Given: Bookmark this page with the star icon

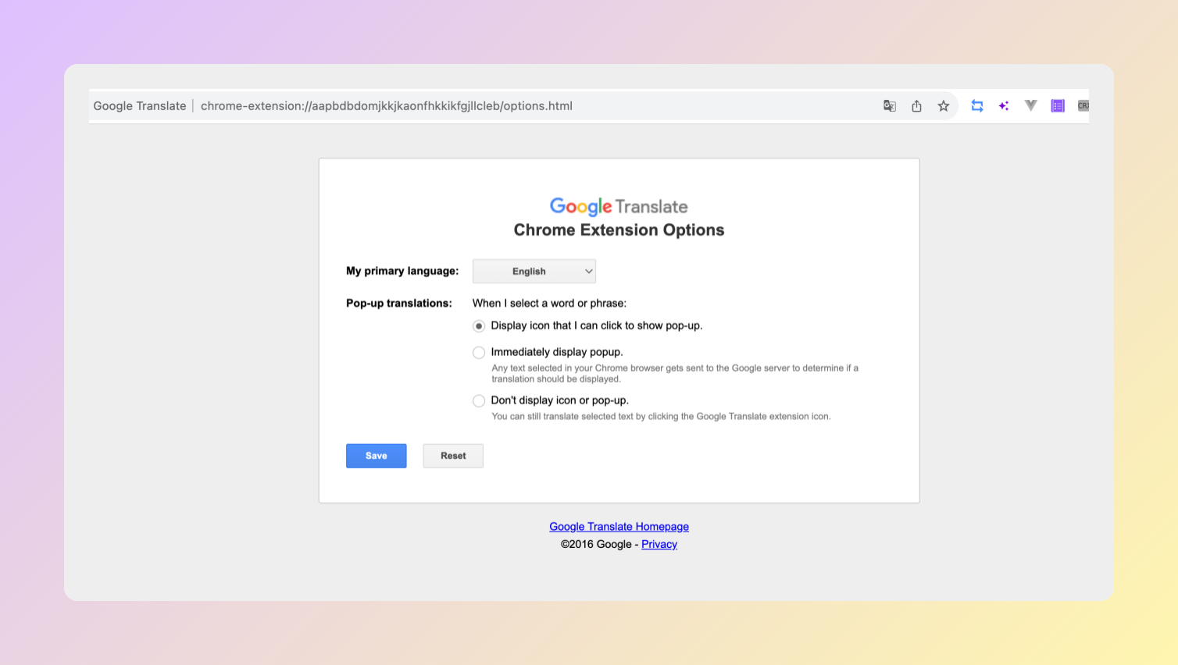Looking at the screenshot, I should tap(944, 106).
